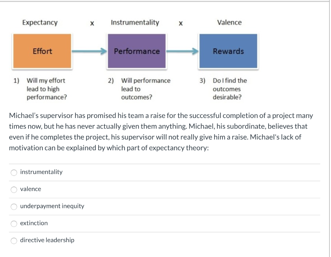Click question 2 text about performance outcomes

click(145, 89)
